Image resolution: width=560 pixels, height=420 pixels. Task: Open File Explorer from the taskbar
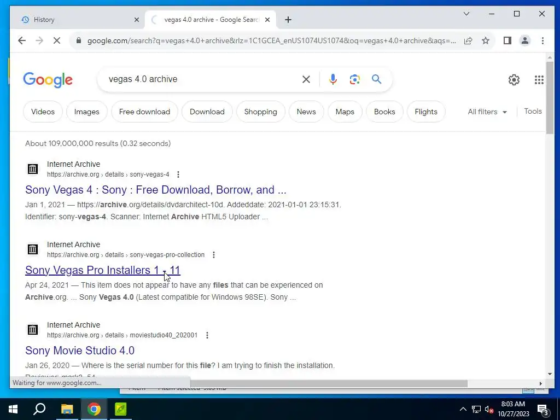click(x=67, y=409)
